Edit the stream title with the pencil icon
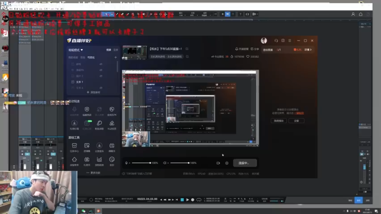 (x=187, y=49)
